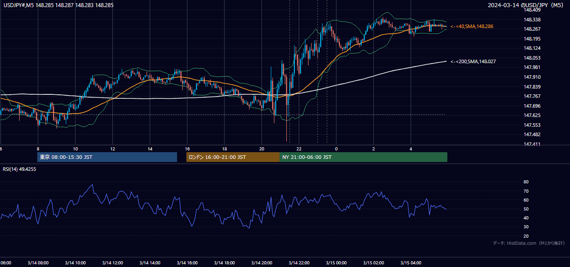Click the 3/14 14:00 time axis label
This screenshot has width=570, height=267.
pos(149,263)
